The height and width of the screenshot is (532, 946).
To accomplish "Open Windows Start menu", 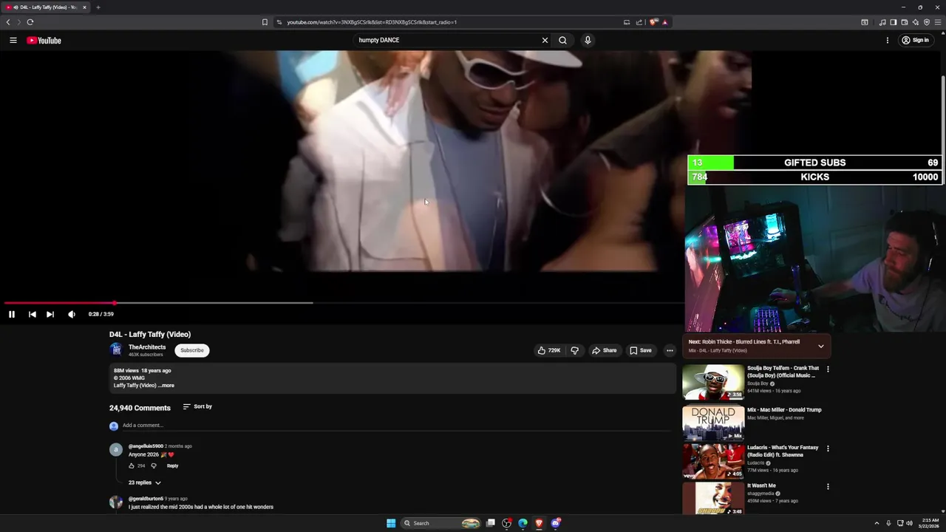I will pos(391,523).
